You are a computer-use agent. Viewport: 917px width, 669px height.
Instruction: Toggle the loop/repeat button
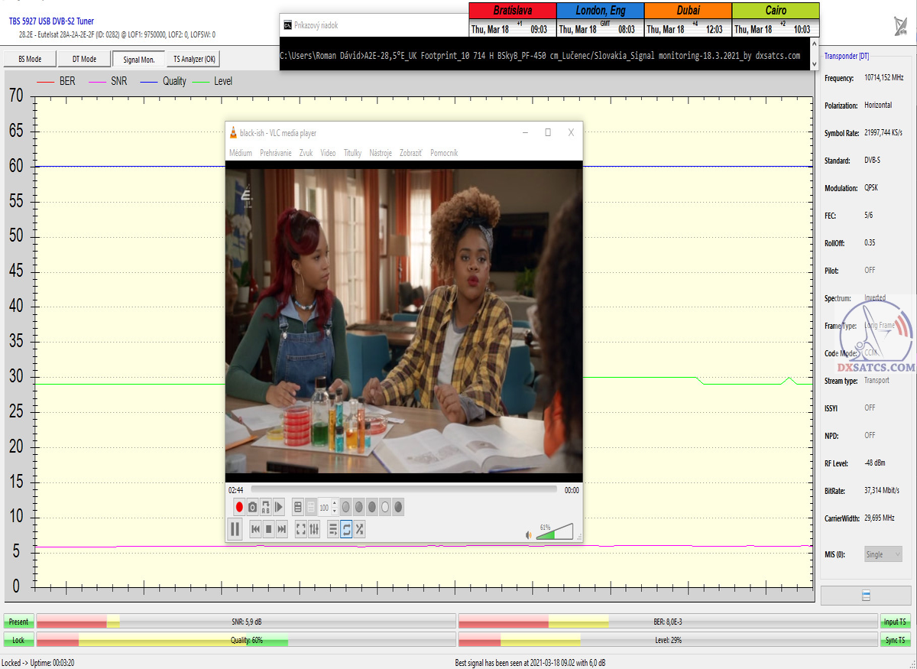[x=346, y=528]
